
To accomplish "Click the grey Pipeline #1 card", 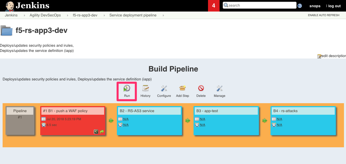I will tap(20, 120).
